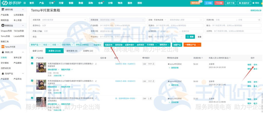This screenshot has height=116, width=263.
Task: Click the 重置 reset button
Action: pyautogui.click(x=199, y=37)
